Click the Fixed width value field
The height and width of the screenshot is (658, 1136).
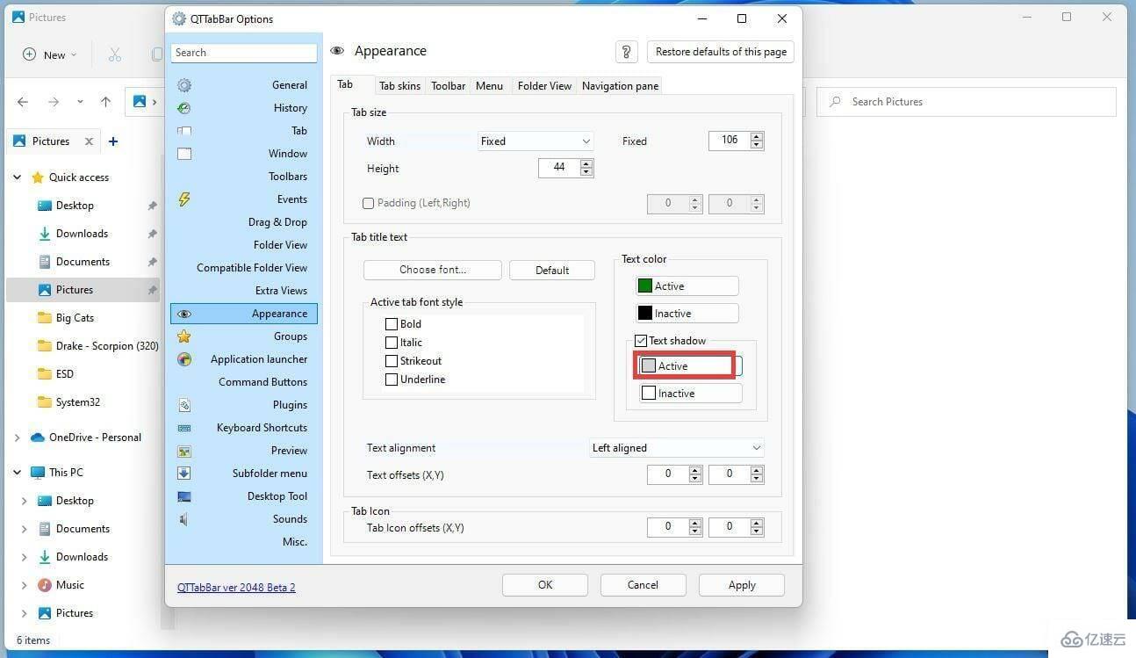[x=730, y=141]
